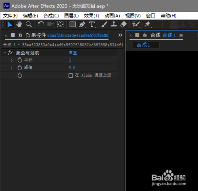198x191 pixels.
Task: Click the 半径 value 3
Action: tap(70, 60)
